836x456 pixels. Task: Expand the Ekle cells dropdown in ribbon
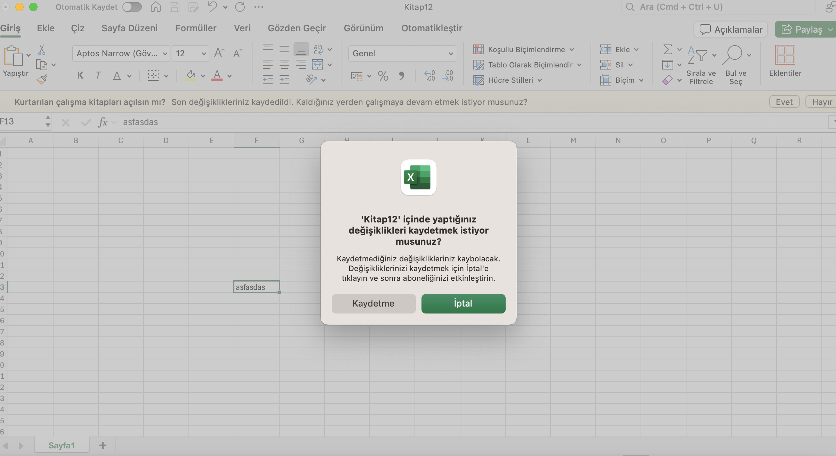(x=636, y=50)
